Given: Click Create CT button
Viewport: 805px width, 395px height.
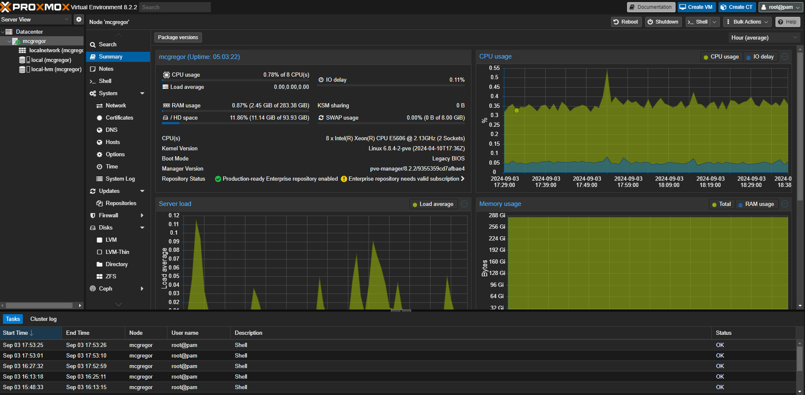Looking at the screenshot, I should (x=737, y=7).
